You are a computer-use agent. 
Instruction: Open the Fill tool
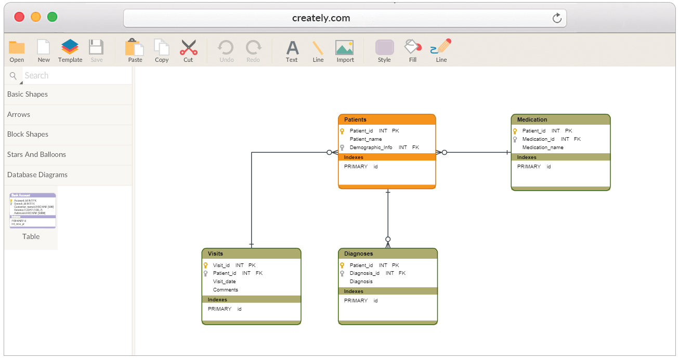pos(412,49)
